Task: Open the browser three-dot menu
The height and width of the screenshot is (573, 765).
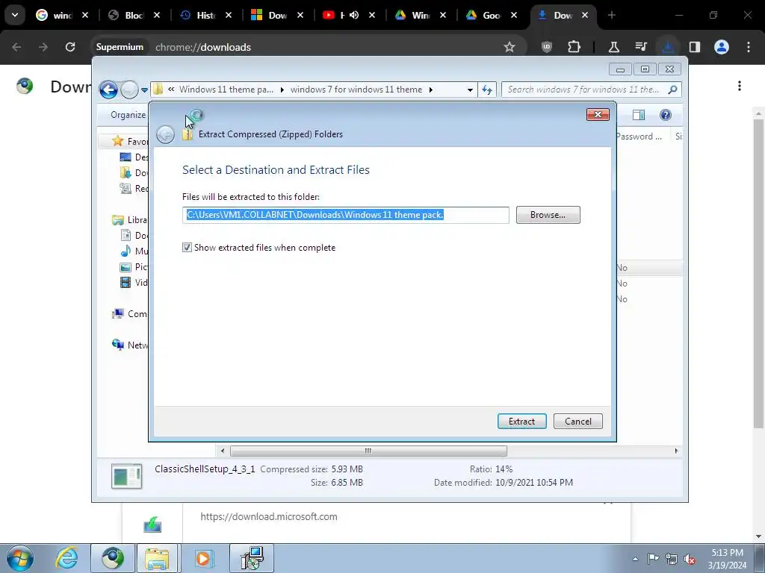Action: tap(749, 47)
